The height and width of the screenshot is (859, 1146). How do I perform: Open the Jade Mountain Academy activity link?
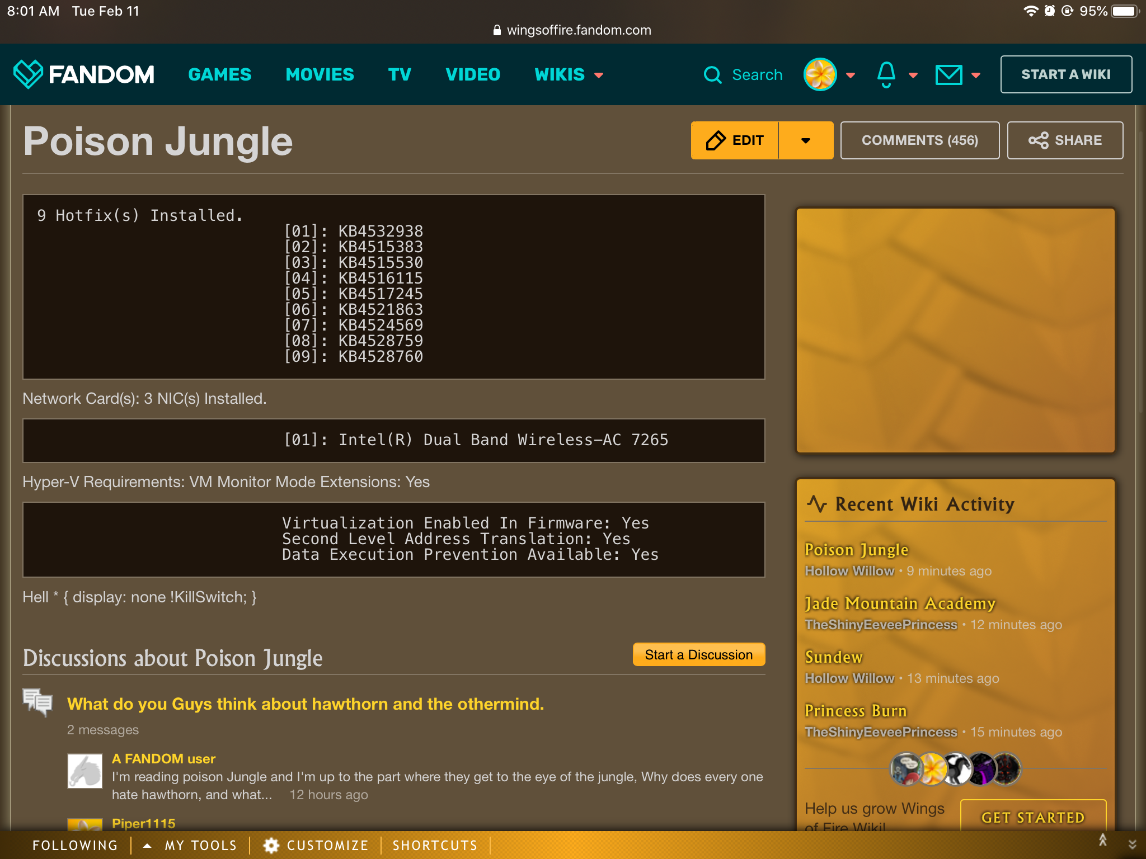(900, 603)
